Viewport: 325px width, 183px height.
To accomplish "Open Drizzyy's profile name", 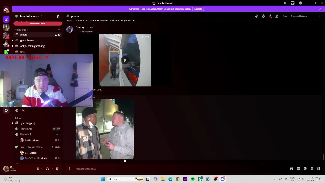I will click(x=80, y=27).
